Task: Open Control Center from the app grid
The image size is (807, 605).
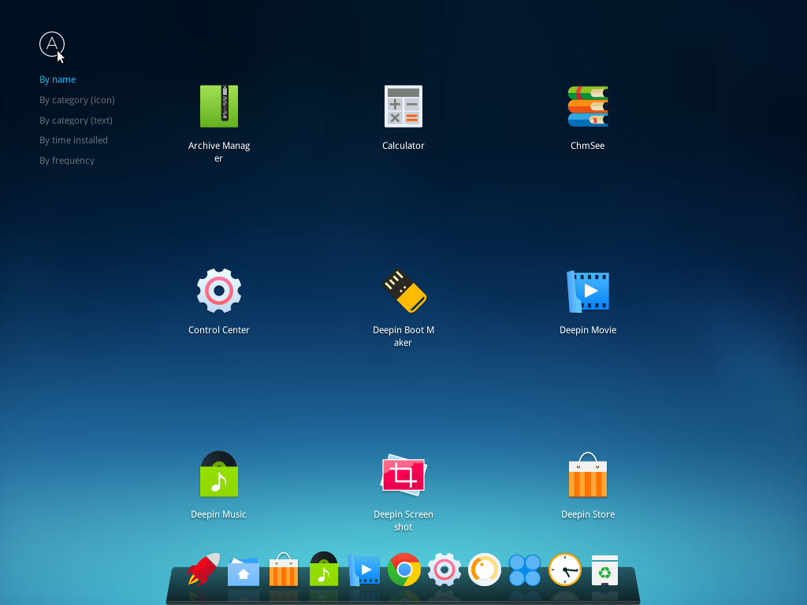Action: coord(219,291)
